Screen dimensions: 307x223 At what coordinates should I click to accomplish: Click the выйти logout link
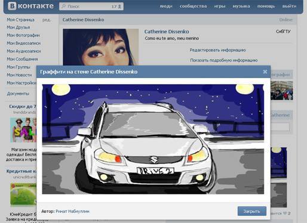point(289,7)
